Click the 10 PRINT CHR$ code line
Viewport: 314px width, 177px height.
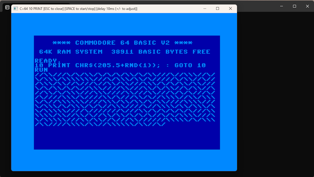pyautogui.click(x=120, y=65)
